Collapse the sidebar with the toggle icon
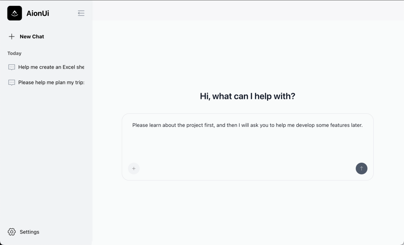 [x=81, y=13]
